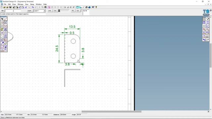
Task: Select the rectangle drawing tool
Action: tap(2, 26)
